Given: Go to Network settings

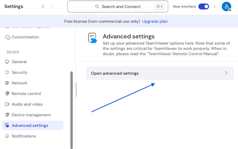Looking at the screenshot, I should [20, 83].
